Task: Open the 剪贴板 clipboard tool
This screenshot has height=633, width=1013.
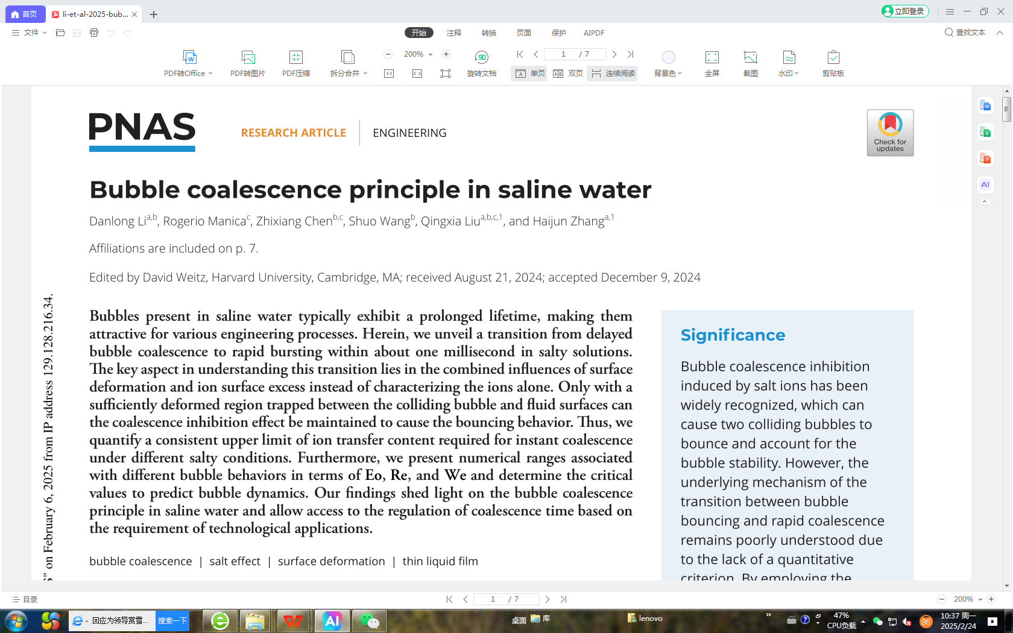Action: (833, 63)
